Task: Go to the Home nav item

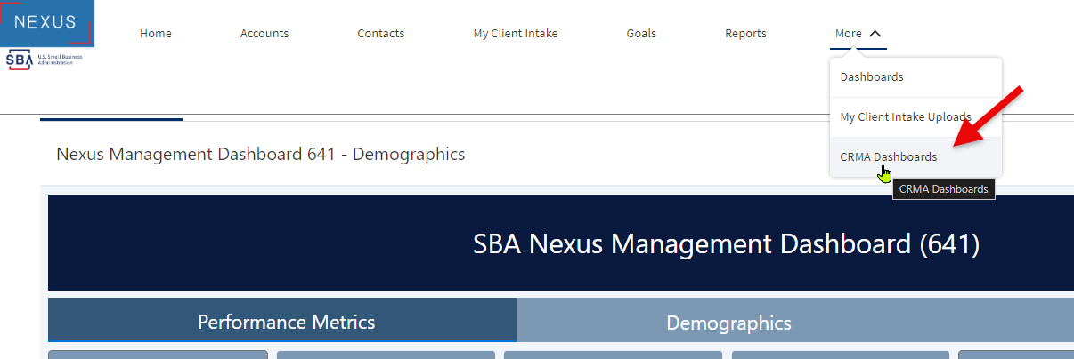Action: tap(156, 34)
